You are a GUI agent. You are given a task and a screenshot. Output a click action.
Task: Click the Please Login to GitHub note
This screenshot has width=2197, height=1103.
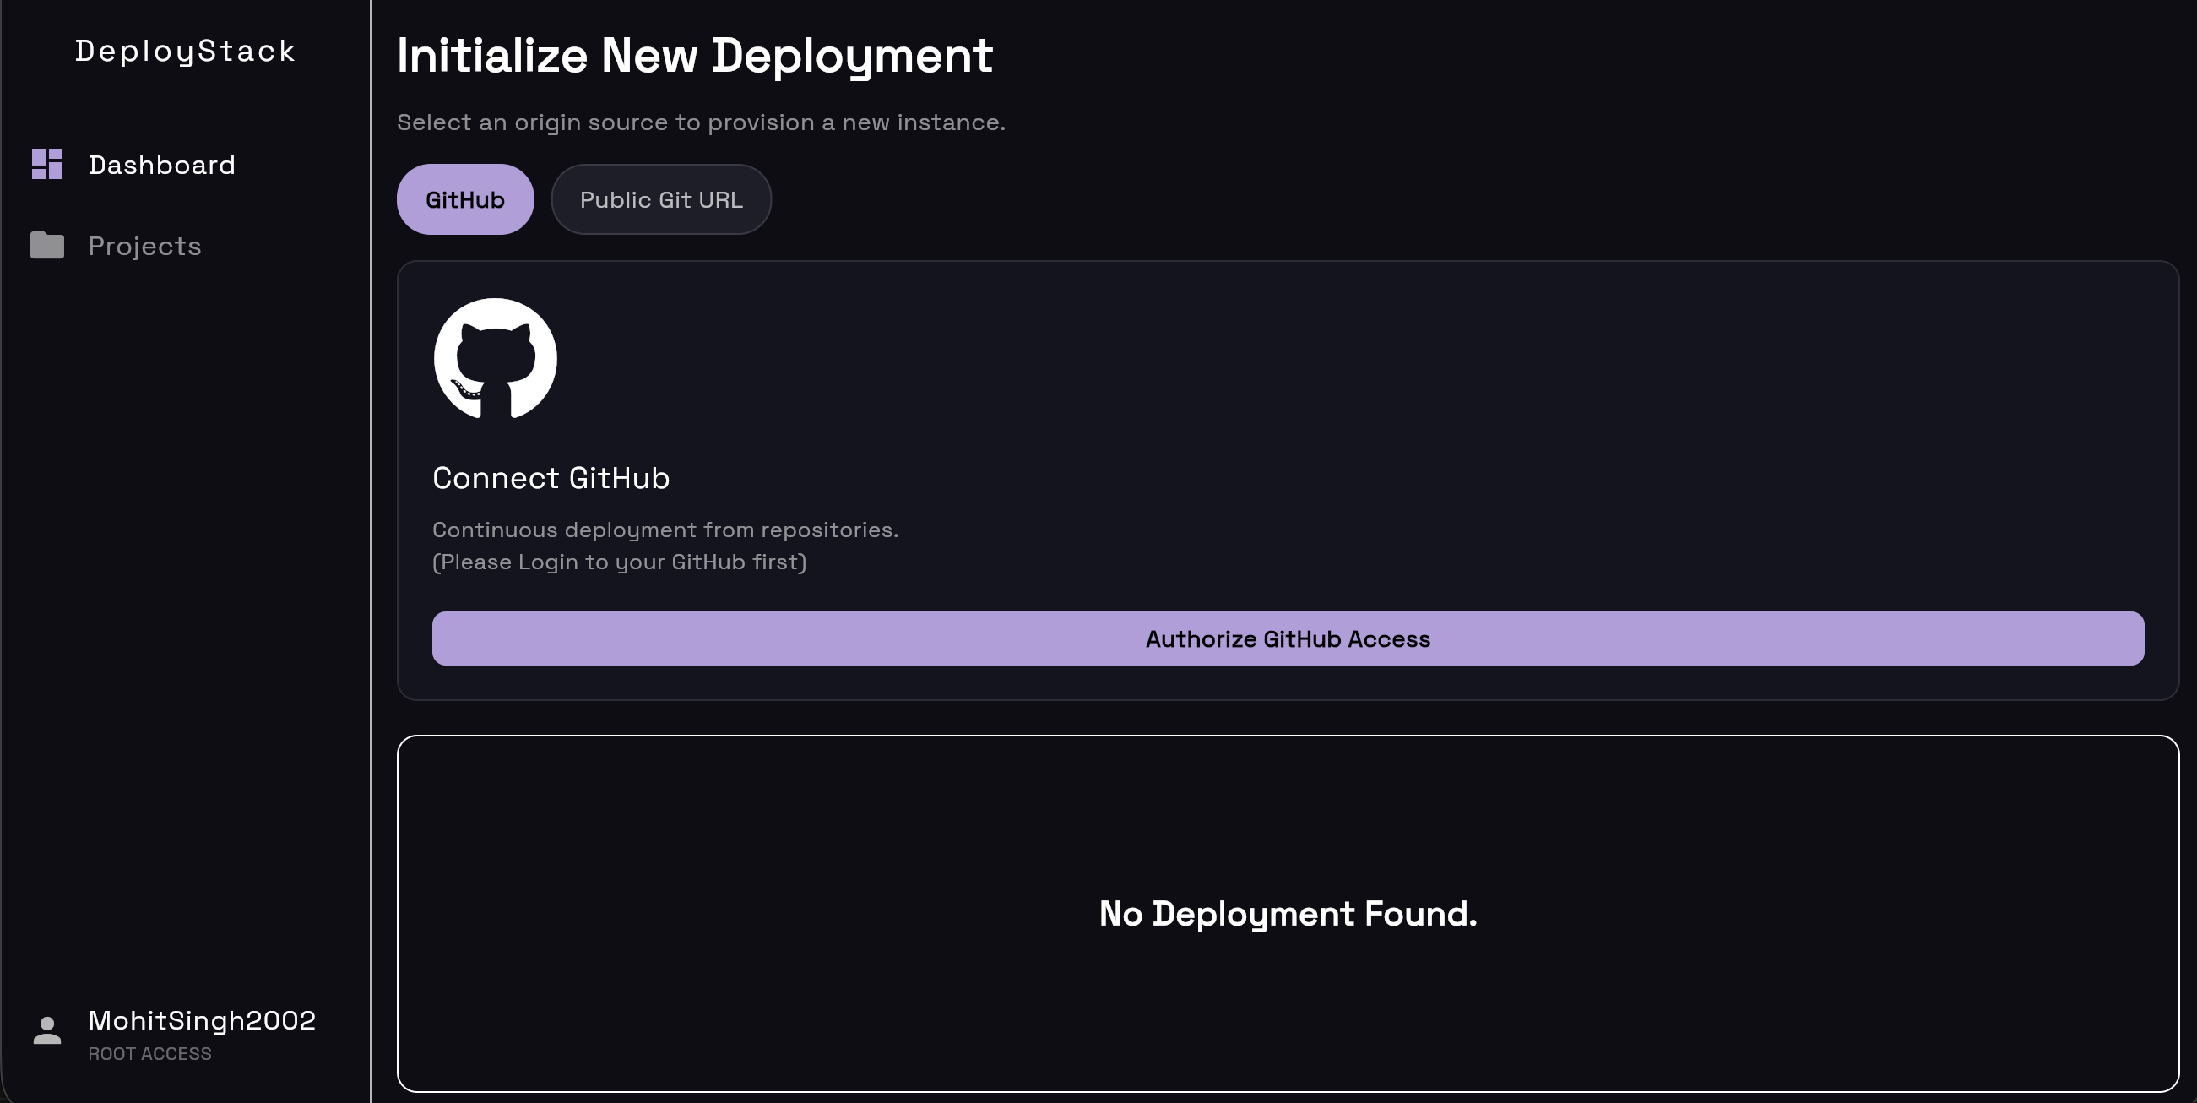(620, 562)
